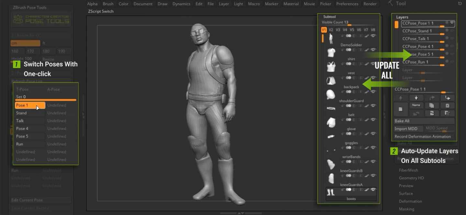The height and width of the screenshot is (215, 466).
Task: Expand the Geometry HD section
Action: click(411, 178)
